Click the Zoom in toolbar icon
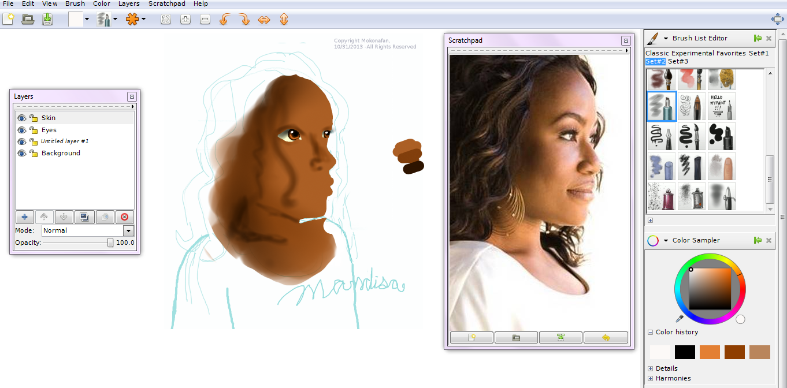Viewport: 787px width, 388px height. pyautogui.click(x=185, y=20)
